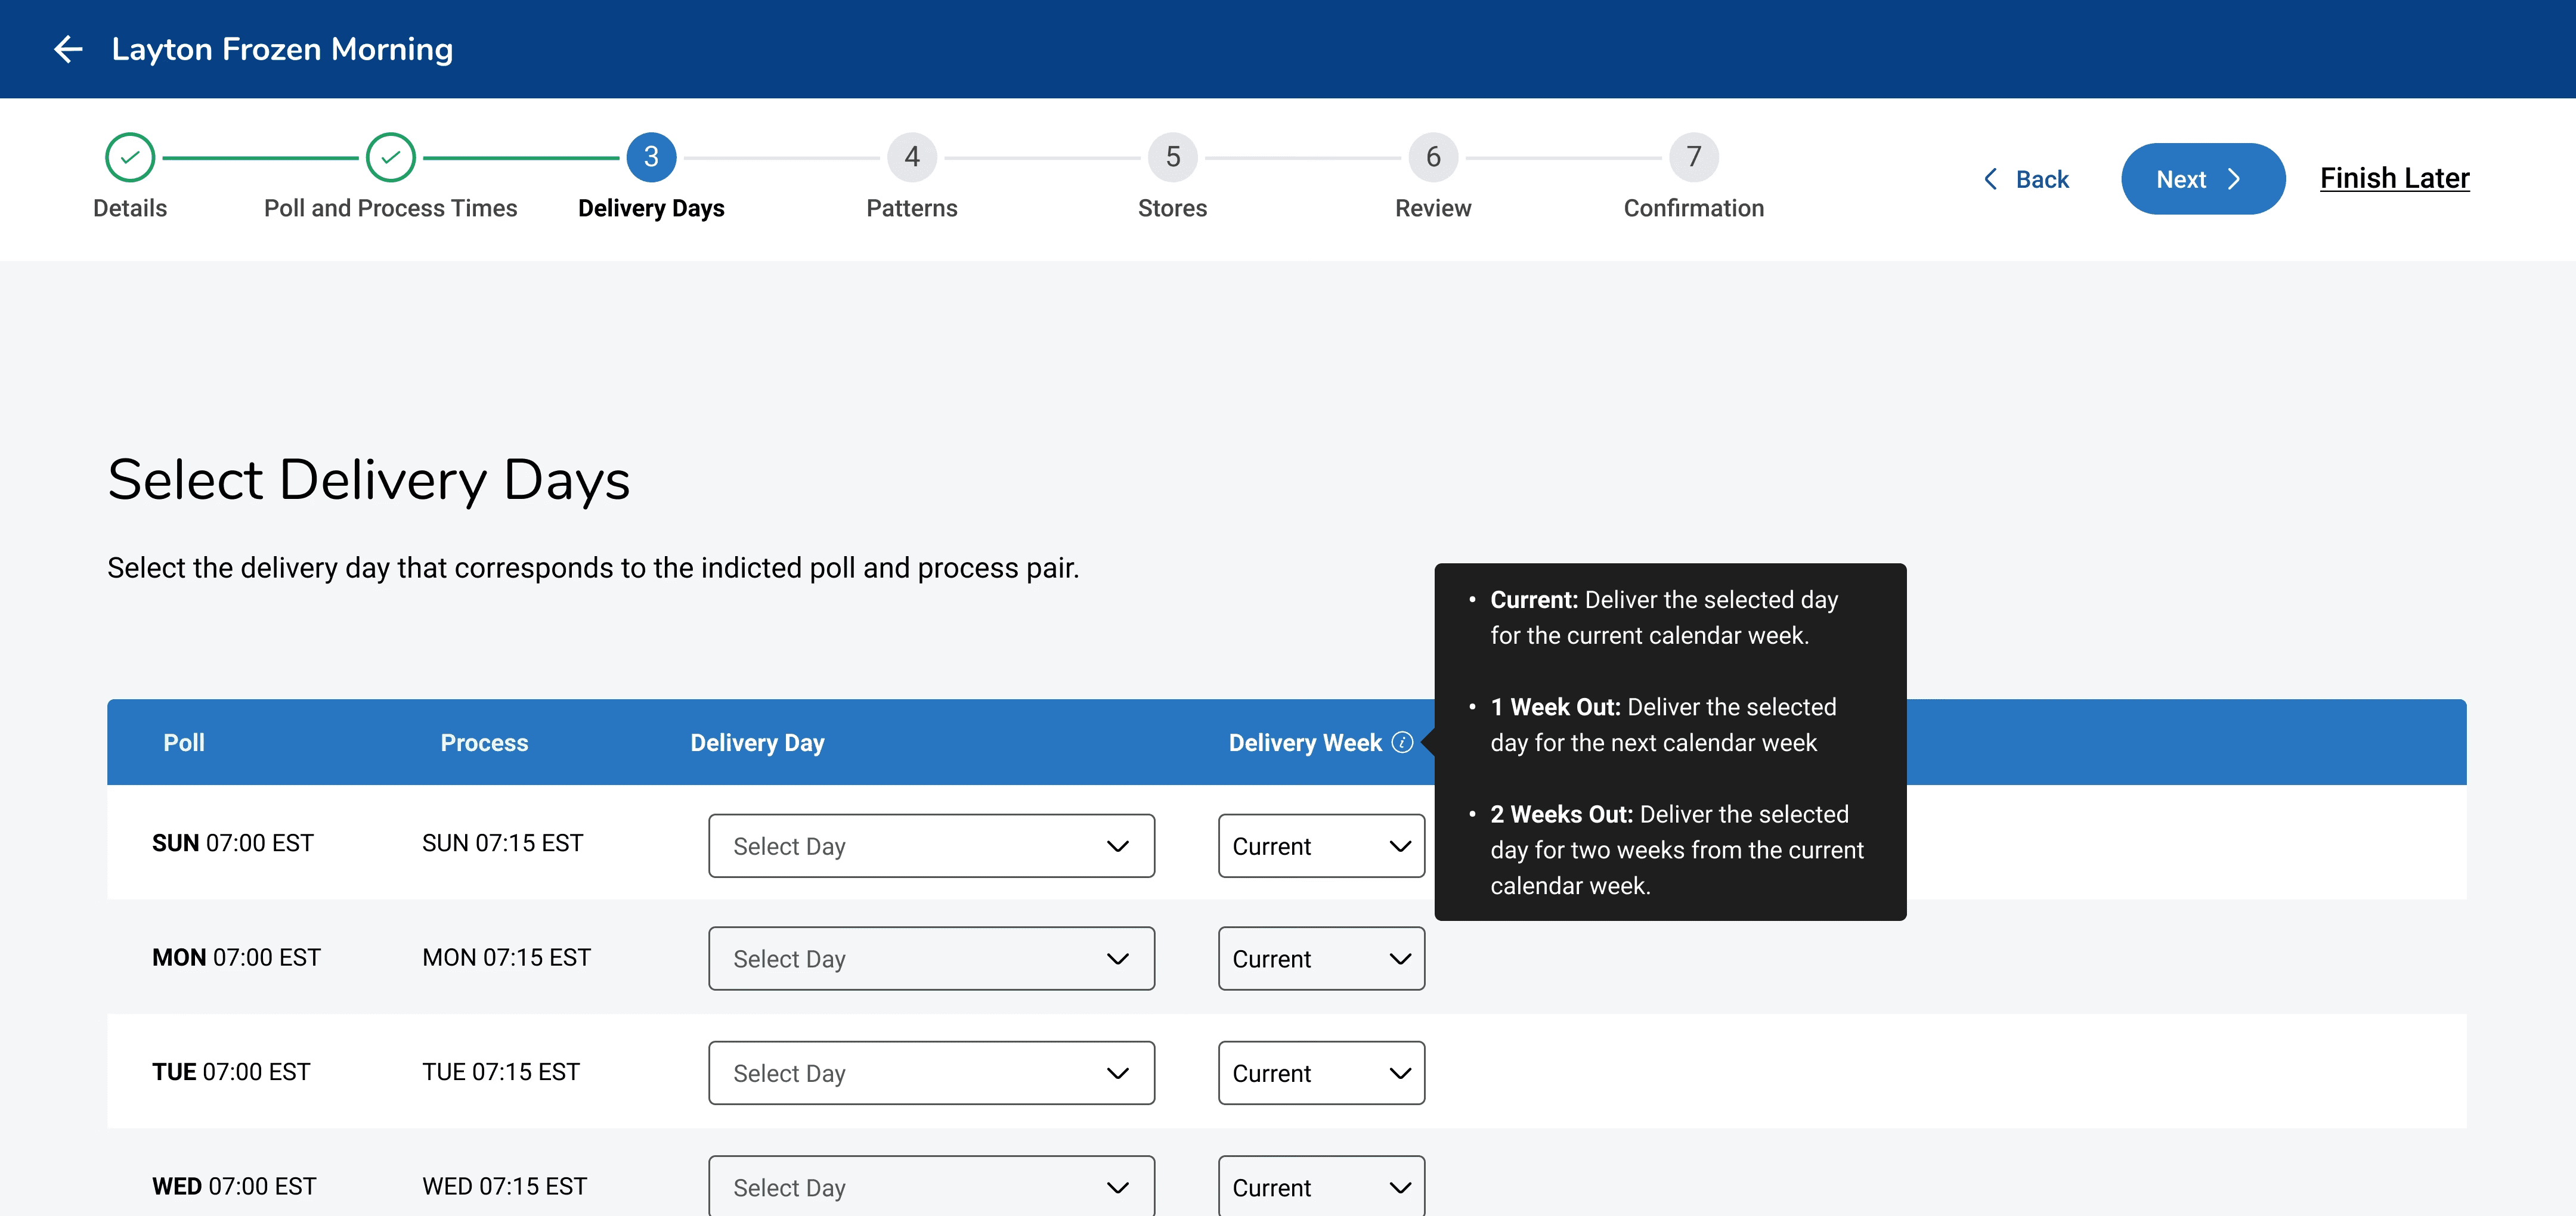The height and width of the screenshot is (1216, 2576).
Task: Click the SUN 07:15 EST process cell
Action: pyautogui.click(x=502, y=843)
